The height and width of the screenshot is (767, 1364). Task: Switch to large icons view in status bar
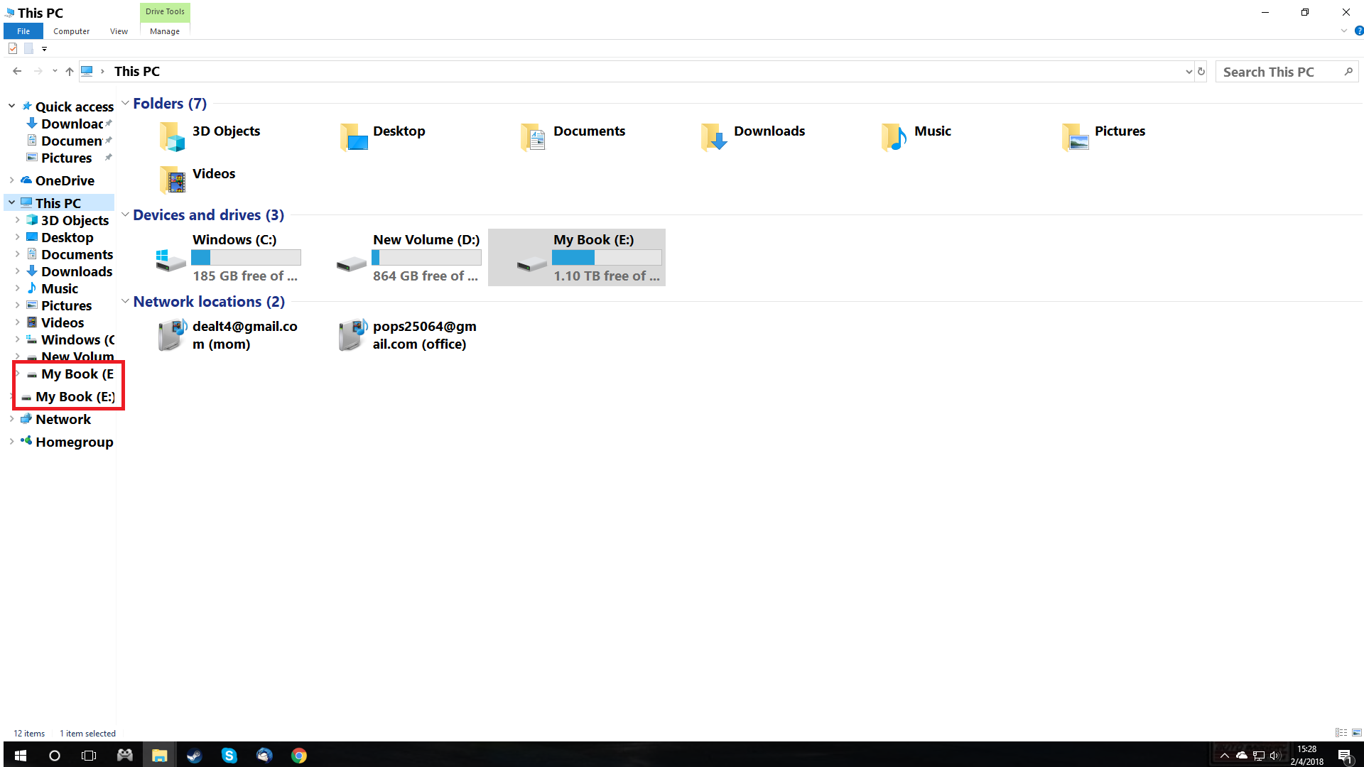click(x=1357, y=733)
